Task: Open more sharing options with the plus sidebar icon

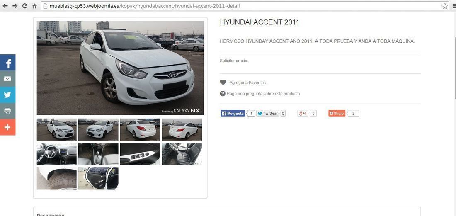Action: pyautogui.click(x=7, y=127)
